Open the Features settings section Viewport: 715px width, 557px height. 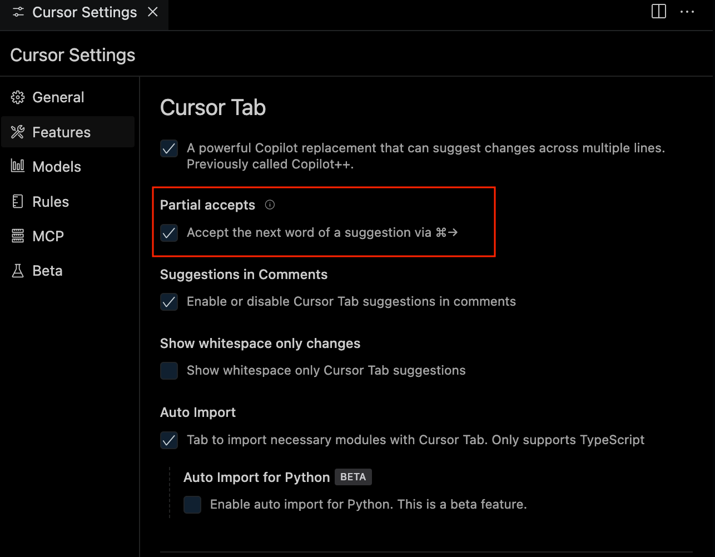68,132
